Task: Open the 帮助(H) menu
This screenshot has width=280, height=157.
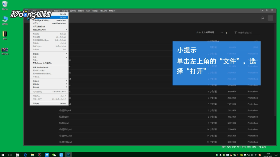Action: 112,11
